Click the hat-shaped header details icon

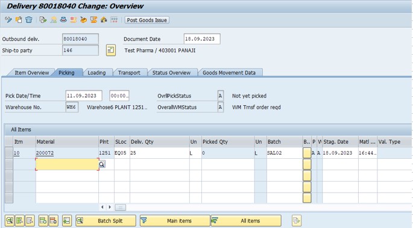pyautogui.click(x=63, y=20)
